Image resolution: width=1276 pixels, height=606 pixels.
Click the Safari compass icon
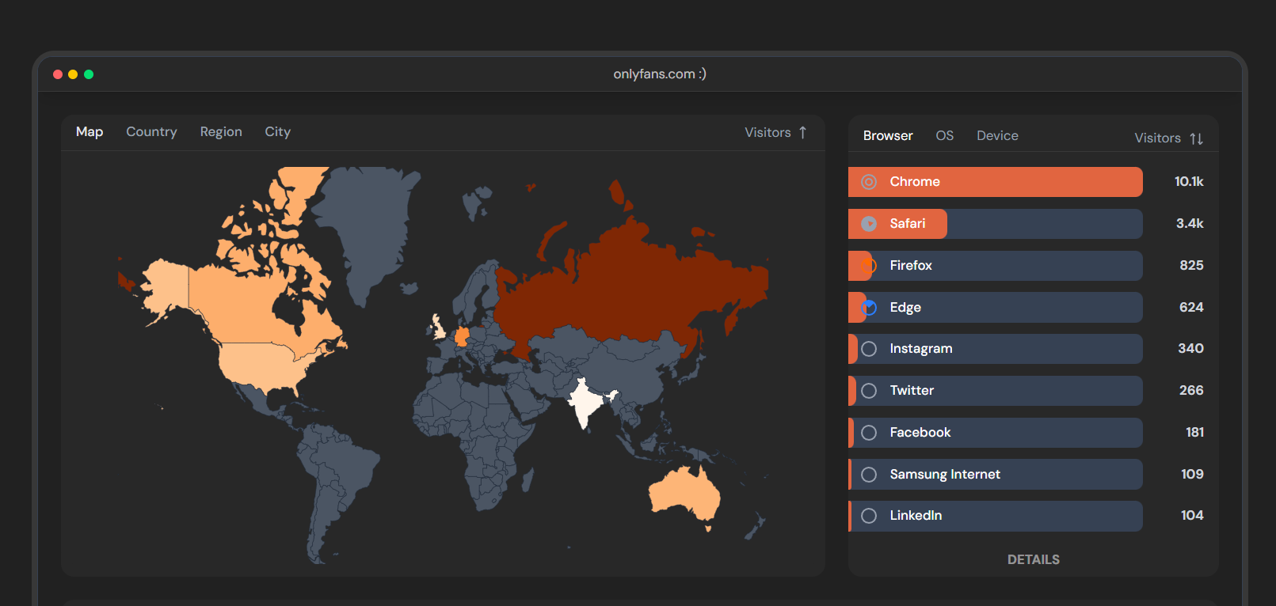point(869,224)
